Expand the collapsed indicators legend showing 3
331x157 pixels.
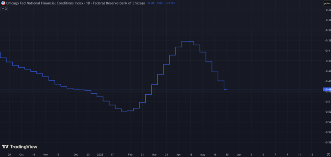4,9
